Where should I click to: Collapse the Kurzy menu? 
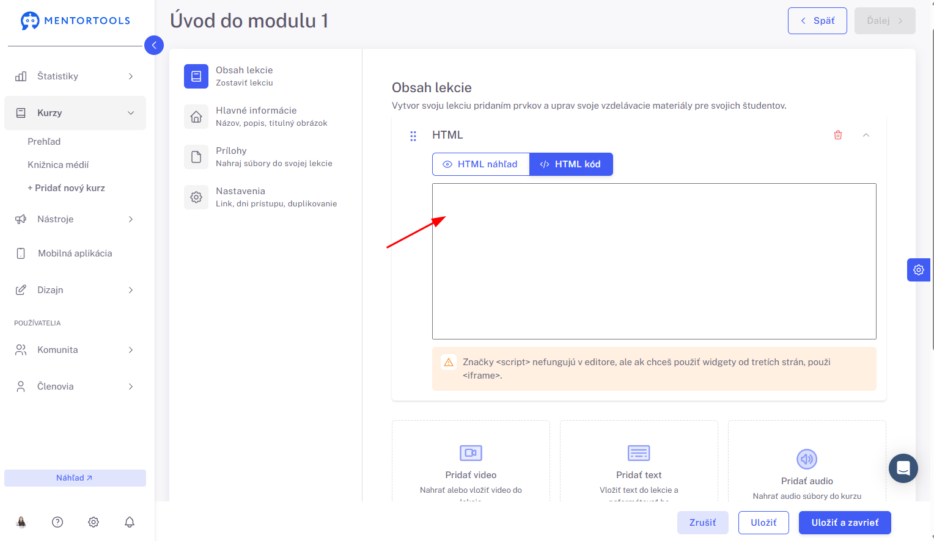click(75, 113)
